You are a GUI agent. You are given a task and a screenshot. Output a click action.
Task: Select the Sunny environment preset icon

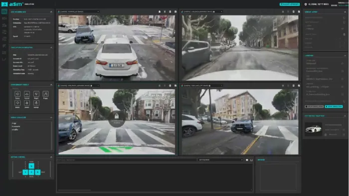pos(17,94)
